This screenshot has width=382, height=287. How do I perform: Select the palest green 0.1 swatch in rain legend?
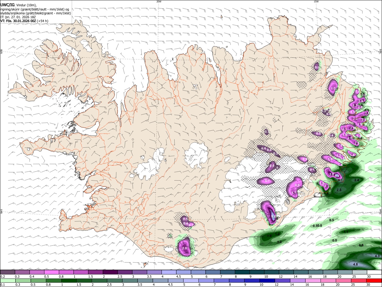coord(8,280)
